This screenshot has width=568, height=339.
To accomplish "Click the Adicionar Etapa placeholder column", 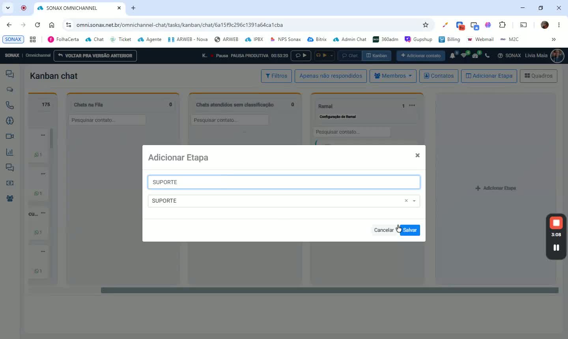I will 496,188.
